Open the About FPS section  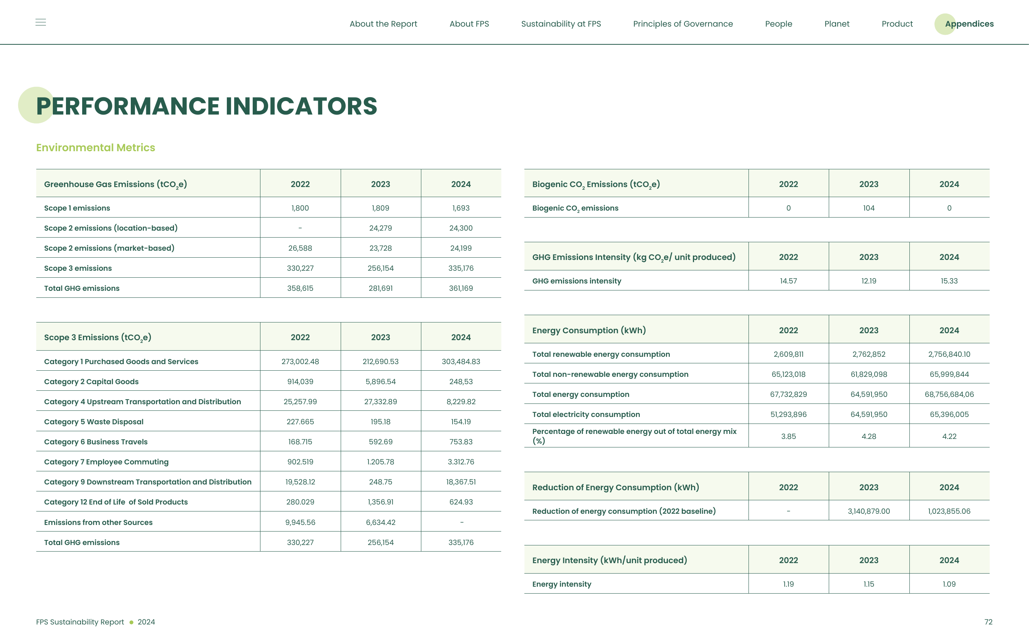click(x=469, y=24)
